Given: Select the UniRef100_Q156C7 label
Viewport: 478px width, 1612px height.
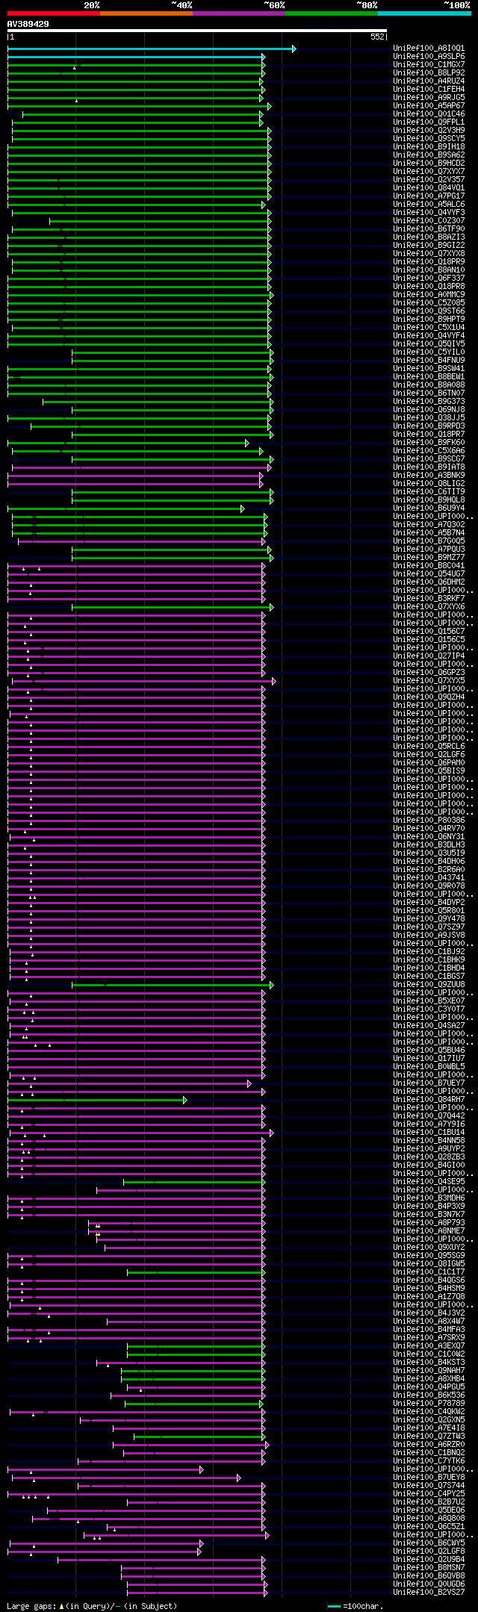Looking at the screenshot, I should pos(429,632).
